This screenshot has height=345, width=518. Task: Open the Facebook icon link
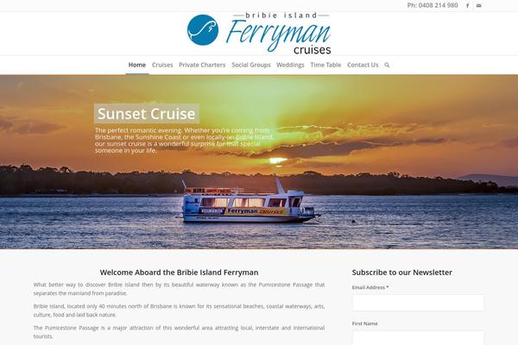467,6
